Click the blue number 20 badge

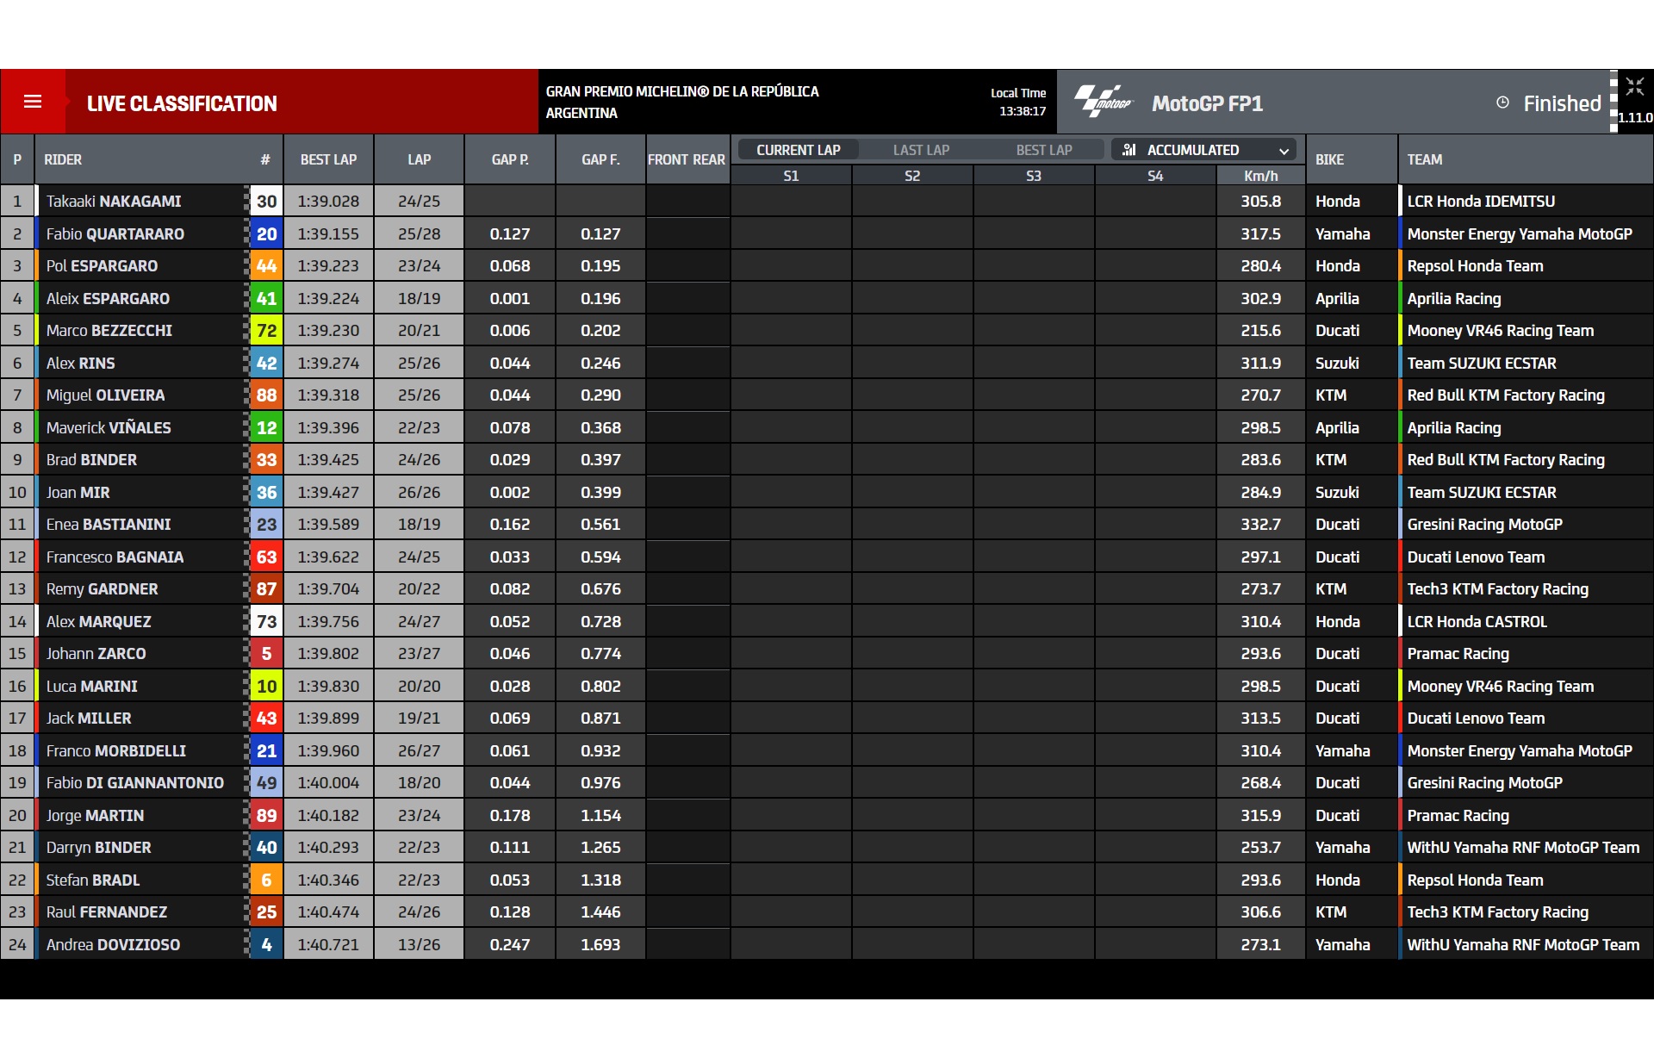(x=266, y=233)
